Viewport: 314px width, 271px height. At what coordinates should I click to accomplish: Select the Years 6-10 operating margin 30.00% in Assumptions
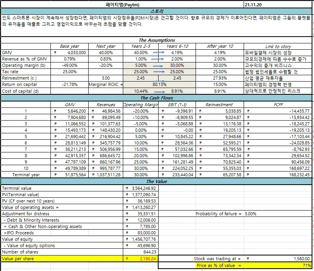click(x=177, y=65)
